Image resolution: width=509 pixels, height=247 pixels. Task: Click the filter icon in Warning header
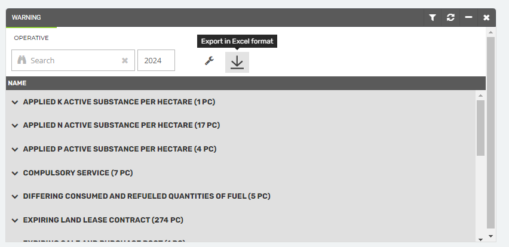point(433,18)
